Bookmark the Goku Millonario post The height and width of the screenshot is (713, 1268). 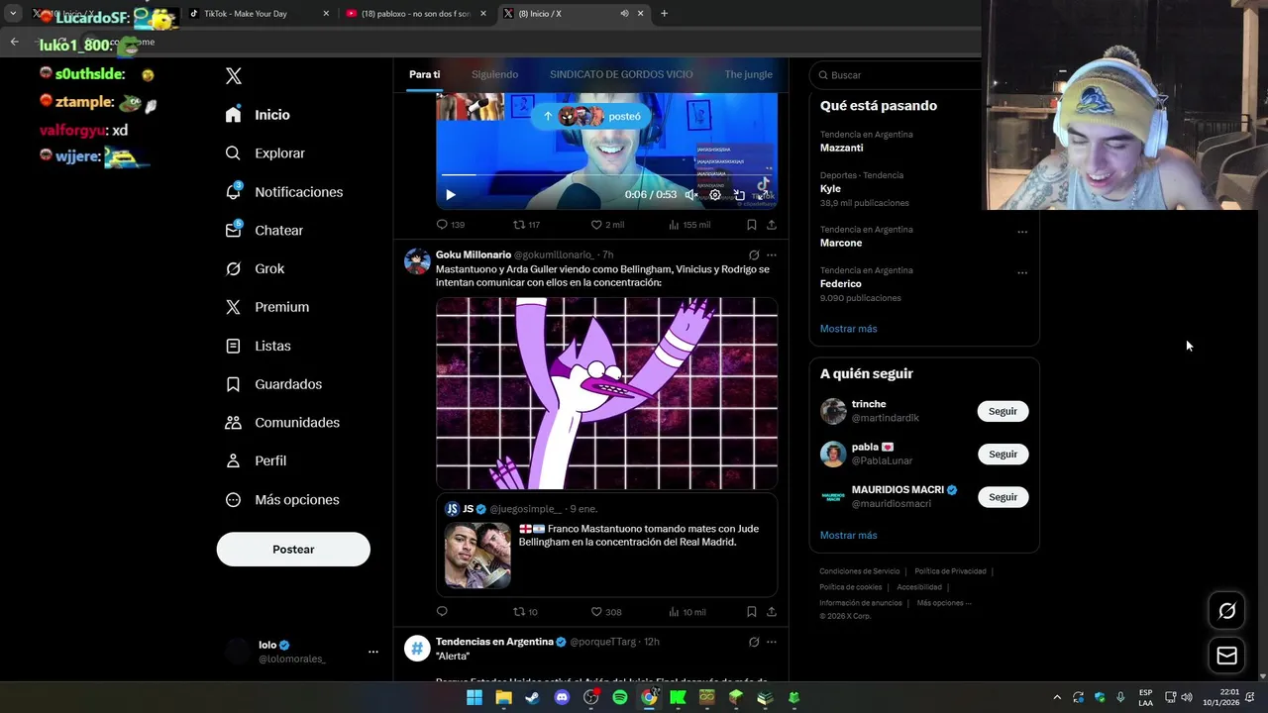pos(752,611)
